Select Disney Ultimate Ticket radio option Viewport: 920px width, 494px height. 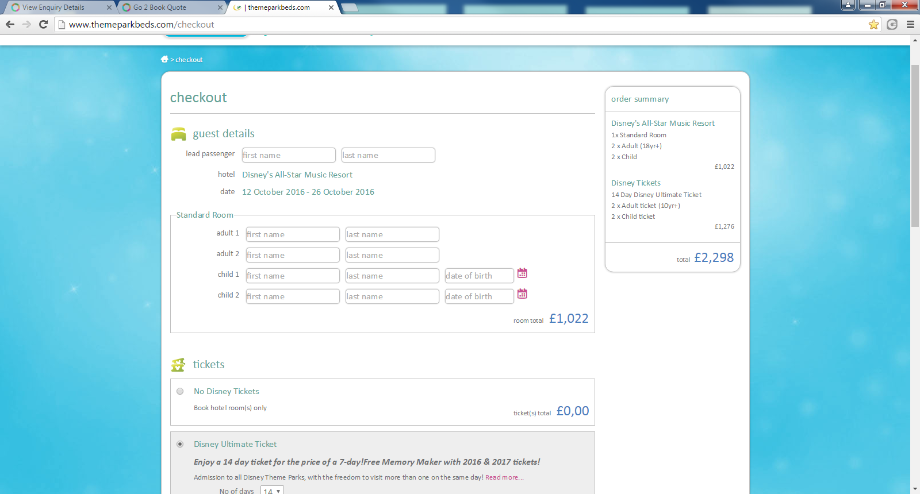180,444
